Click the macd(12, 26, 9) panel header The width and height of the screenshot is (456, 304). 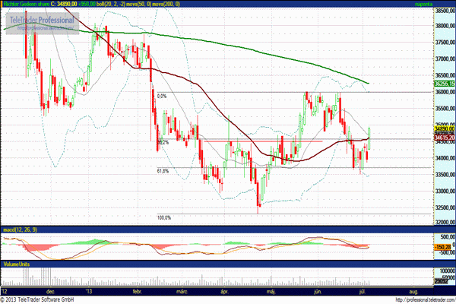[22, 229]
